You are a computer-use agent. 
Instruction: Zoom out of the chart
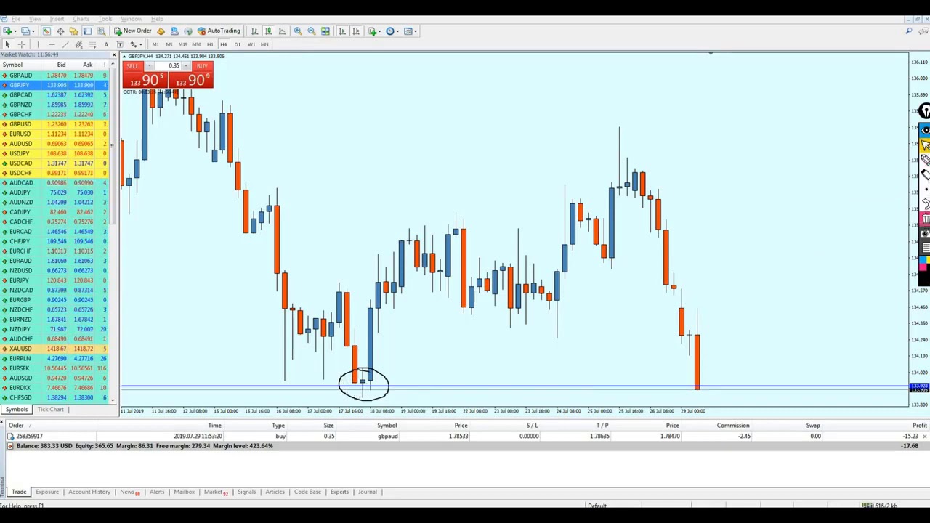point(311,31)
